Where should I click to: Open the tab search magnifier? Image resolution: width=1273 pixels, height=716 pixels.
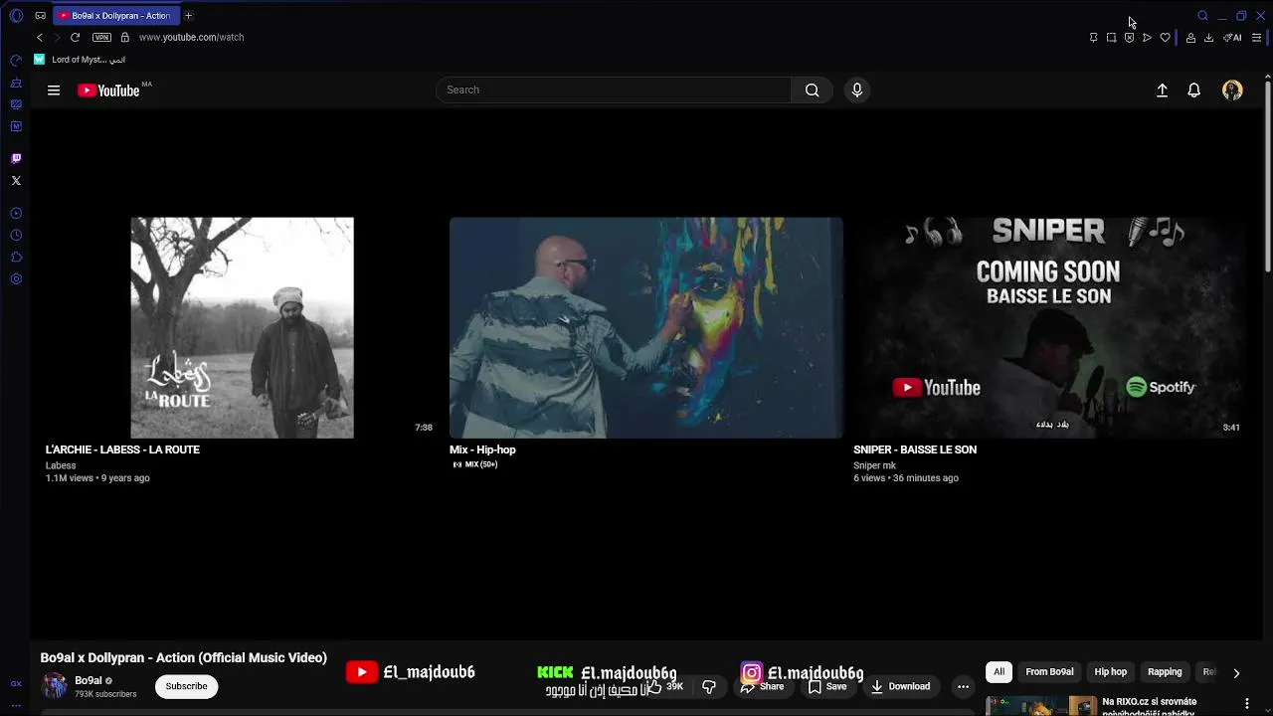pyautogui.click(x=1202, y=16)
